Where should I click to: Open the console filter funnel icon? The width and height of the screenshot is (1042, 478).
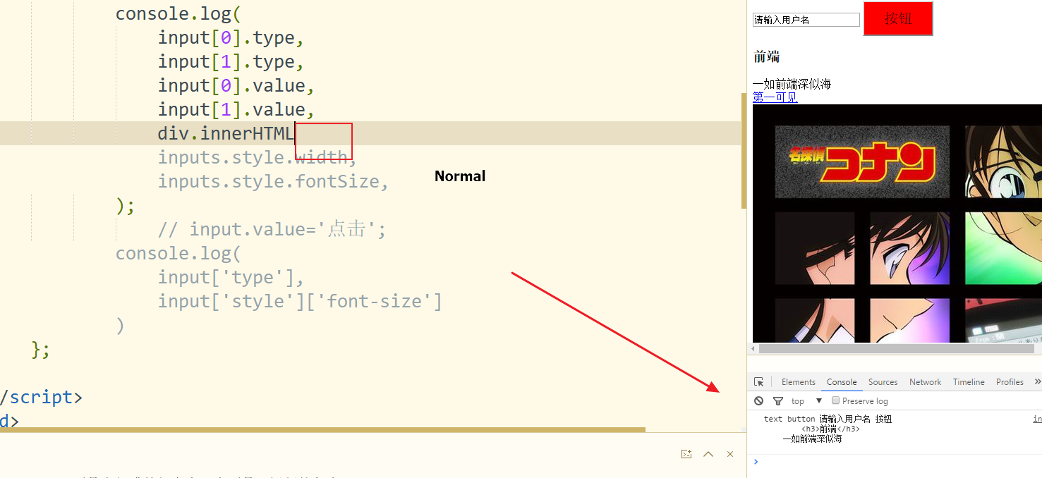[778, 401]
